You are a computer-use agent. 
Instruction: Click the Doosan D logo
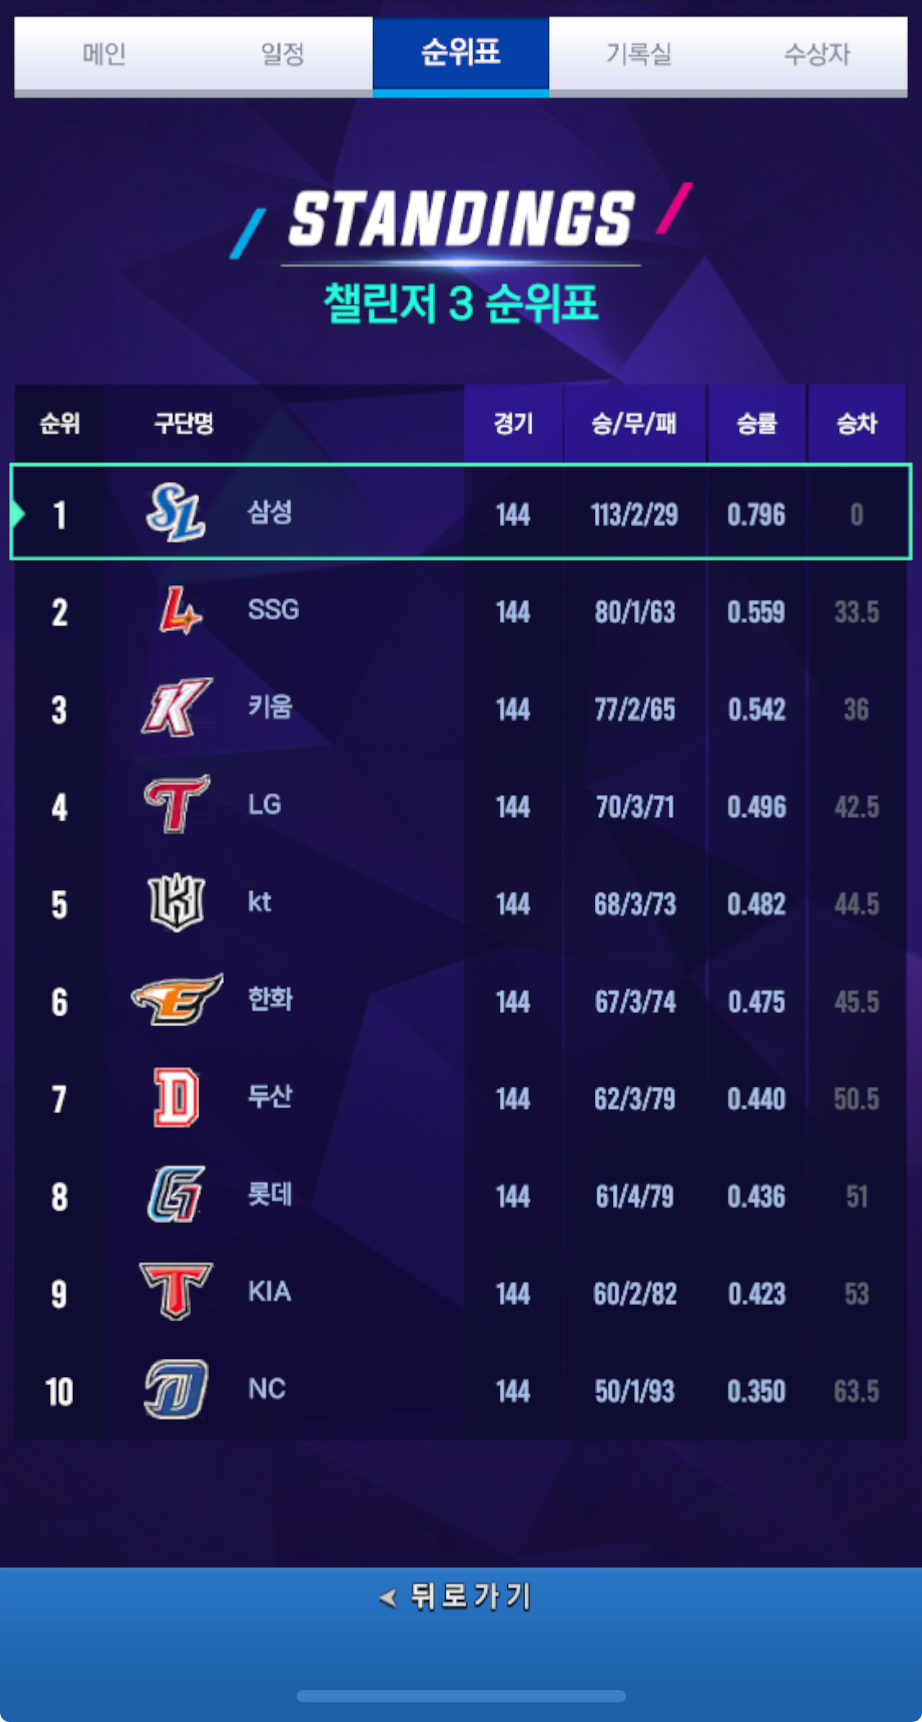pyautogui.click(x=176, y=1097)
